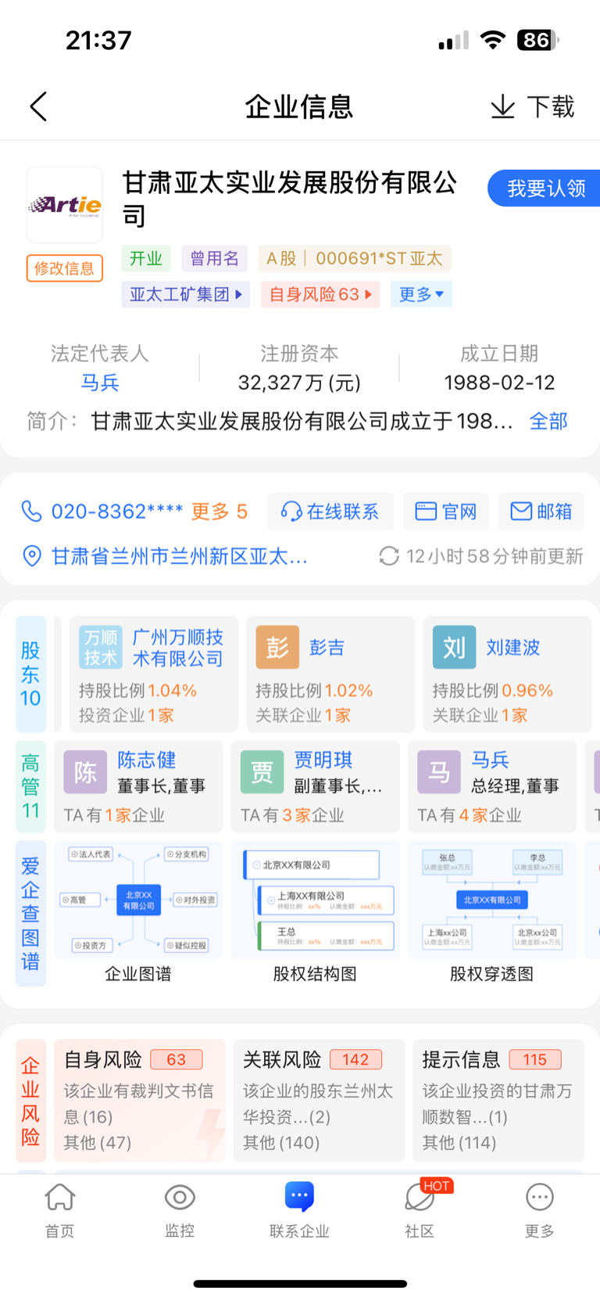The width and height of the screenshot is (600, 1301).
Task: Open the 自身风险 63 risk card
Action: coord(139,1101)
